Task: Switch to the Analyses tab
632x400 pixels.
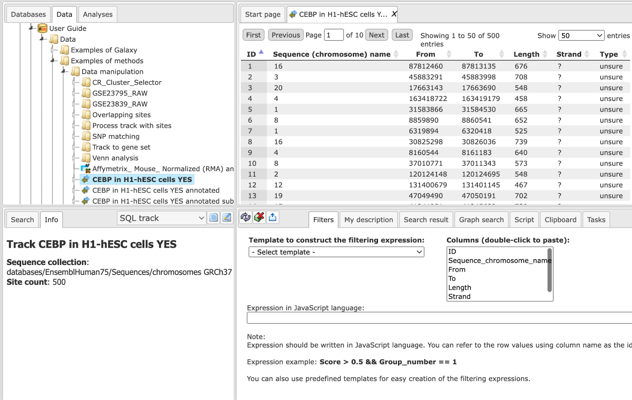Action: 98,14
